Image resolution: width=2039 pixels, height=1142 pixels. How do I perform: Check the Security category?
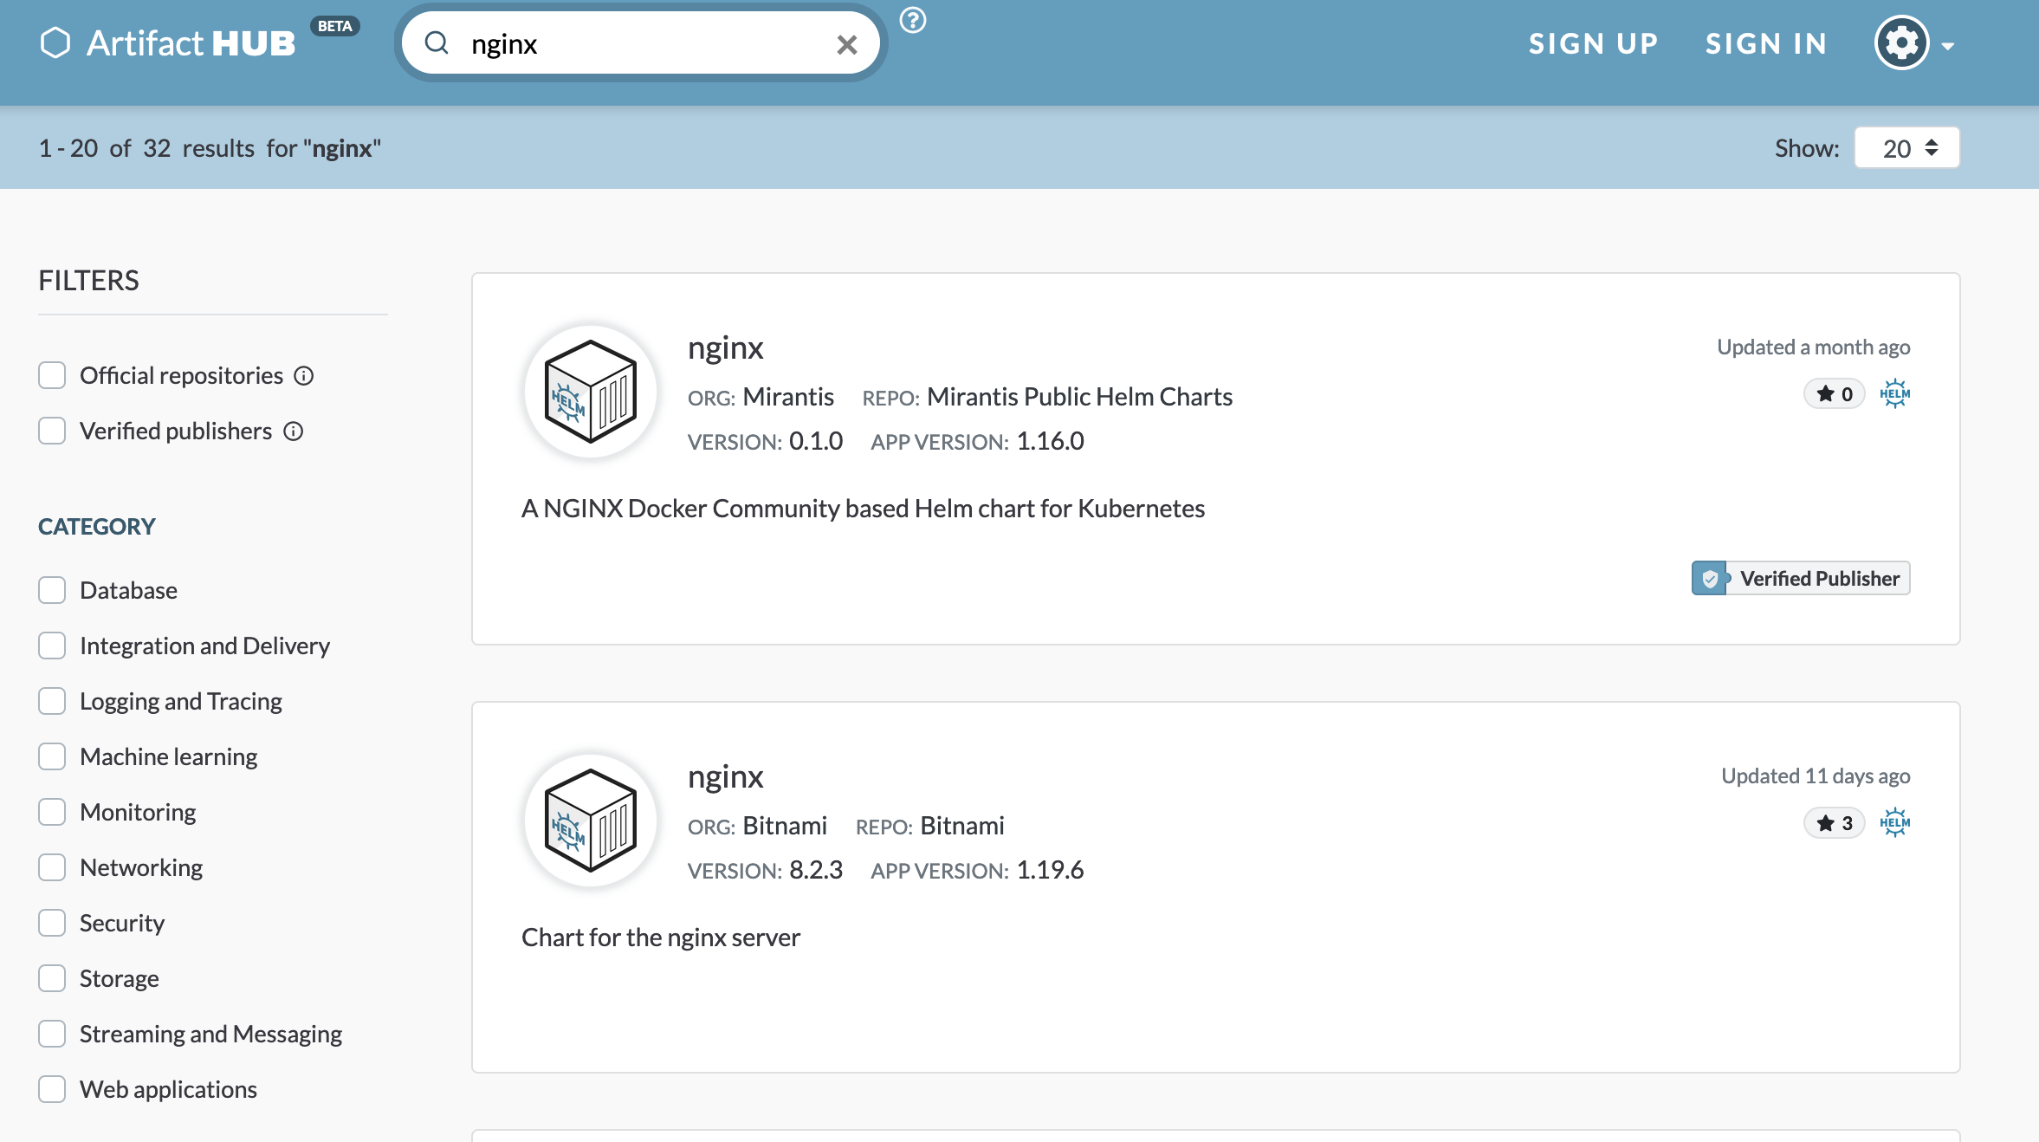(x=52, y=923)
